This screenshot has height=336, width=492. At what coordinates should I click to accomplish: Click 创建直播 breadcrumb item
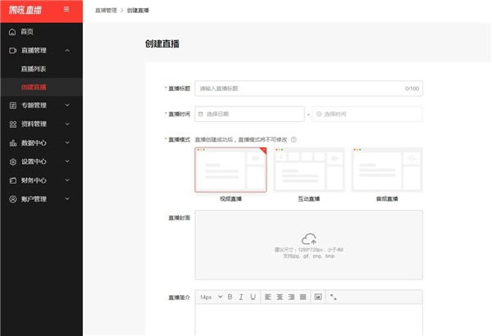[138, 11]
